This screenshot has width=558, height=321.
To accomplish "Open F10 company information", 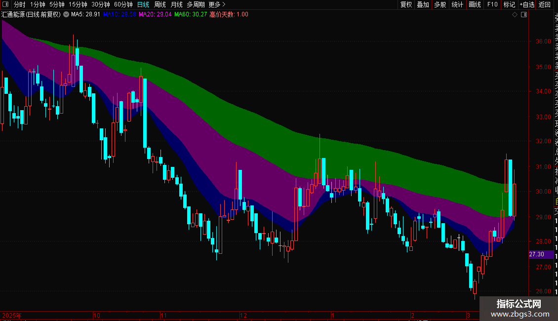I will pyautogui.click(x=492, y=4).
